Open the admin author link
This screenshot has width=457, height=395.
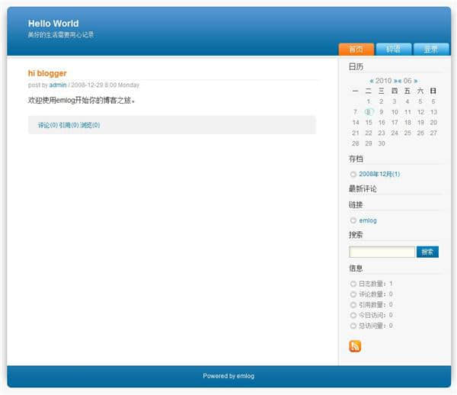[58, 85]
